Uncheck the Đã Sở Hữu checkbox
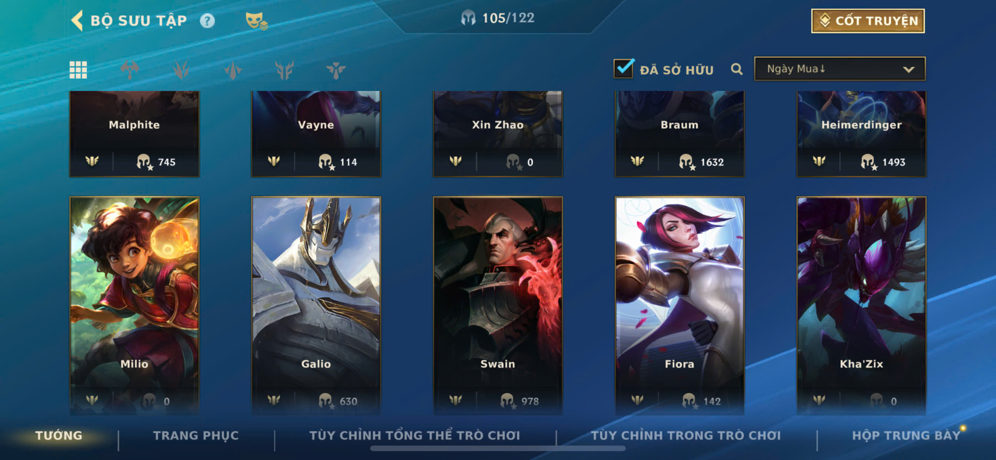The image size is (996, 460). [623, 69]
